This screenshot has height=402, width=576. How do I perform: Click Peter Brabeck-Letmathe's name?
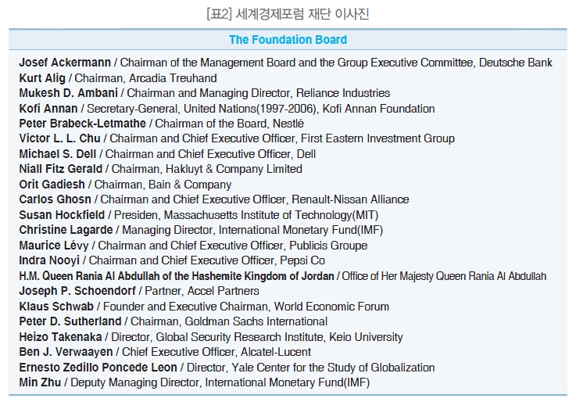tap(83, 124)
